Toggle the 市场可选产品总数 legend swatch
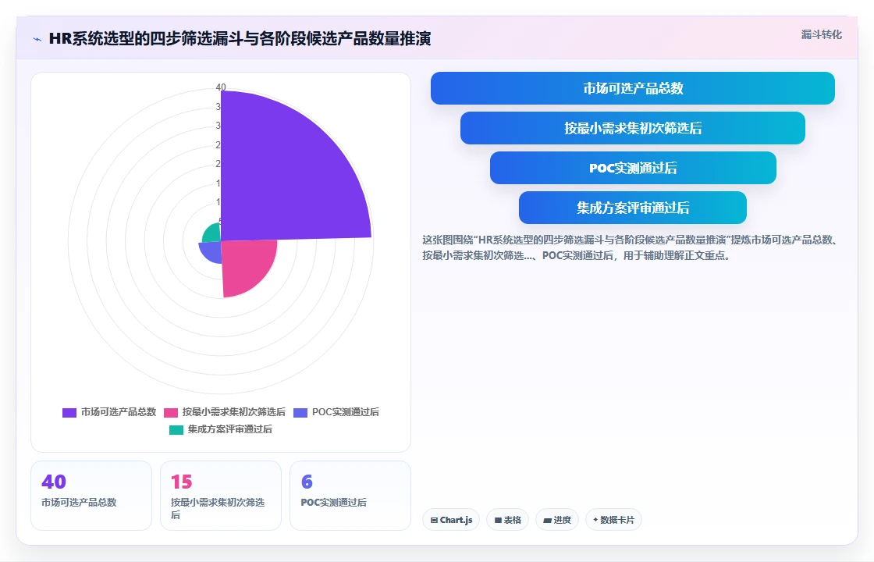 click(x=69, y=413)
